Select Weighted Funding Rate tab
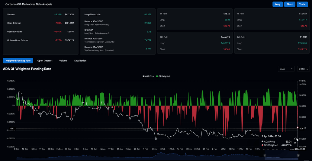 pyautogui.click(x=18, y=61)
